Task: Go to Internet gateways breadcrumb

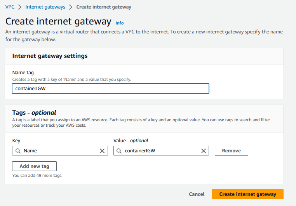Action: pos(45,7)
